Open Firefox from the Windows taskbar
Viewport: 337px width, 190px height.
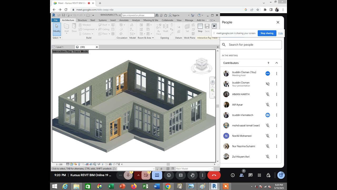tap(134, 186)
